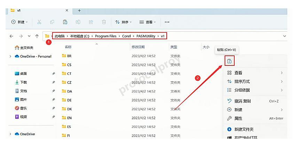Open the 新建 new item button
Image resolution: width=298 pixels, height=147 pixels.
point(19,22)
